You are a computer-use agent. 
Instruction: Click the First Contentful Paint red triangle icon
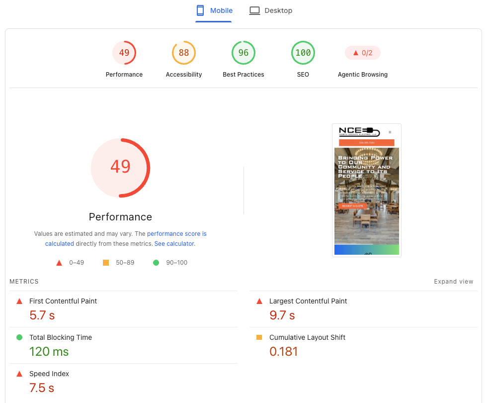[19, 301]
